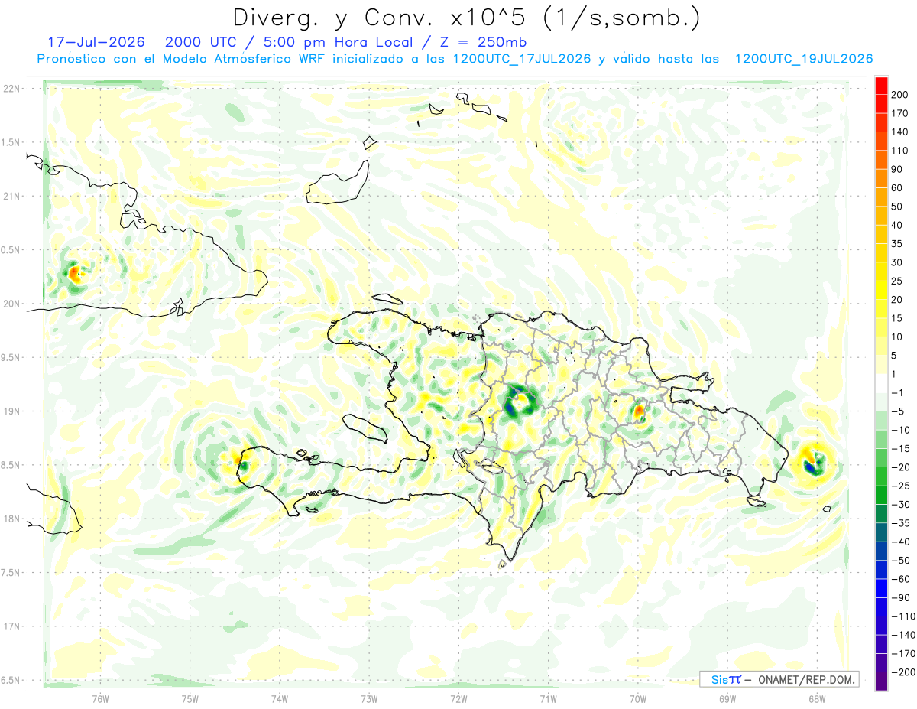Image resolution: width=917 pixels, height=709 pixels.
Task: Click the legend value 170 at top
Action: point(899,113)
